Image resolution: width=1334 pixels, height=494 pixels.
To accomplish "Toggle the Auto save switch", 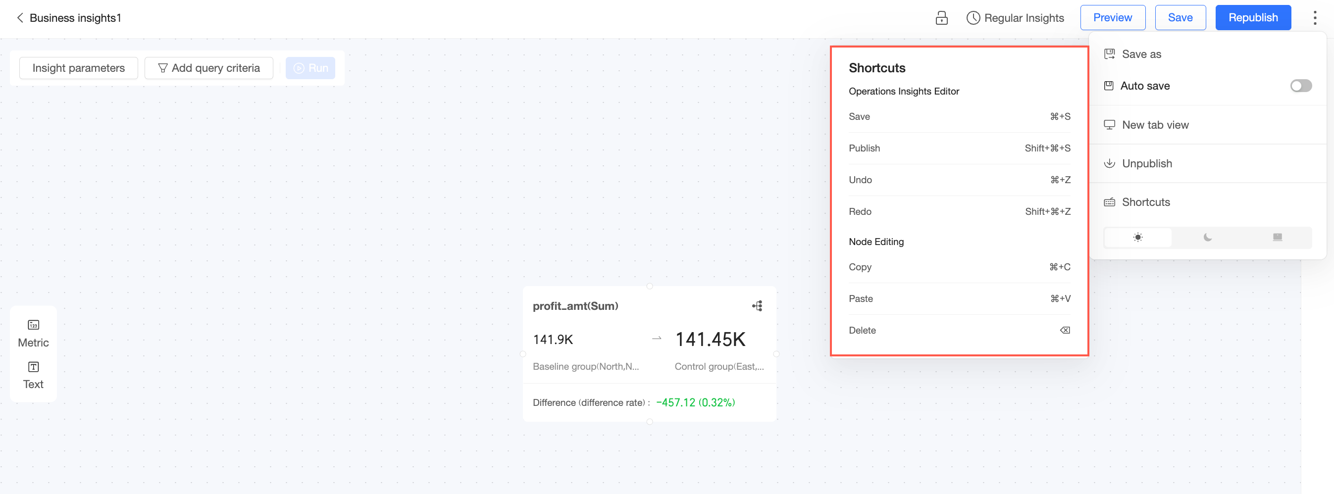I will pos(1300,86).
